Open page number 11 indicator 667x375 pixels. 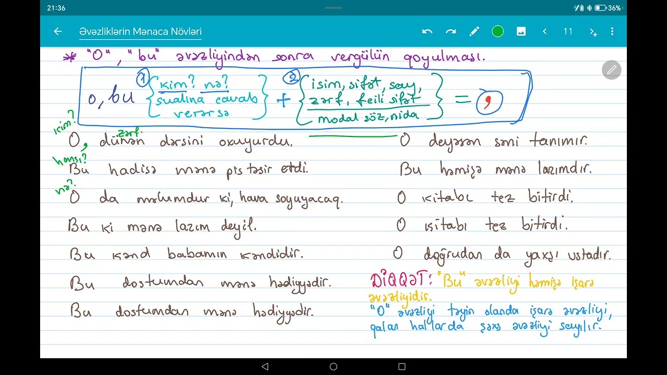(568, 32)
